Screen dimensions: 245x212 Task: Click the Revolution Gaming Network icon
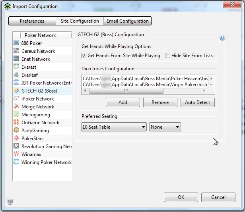(16, 146)
